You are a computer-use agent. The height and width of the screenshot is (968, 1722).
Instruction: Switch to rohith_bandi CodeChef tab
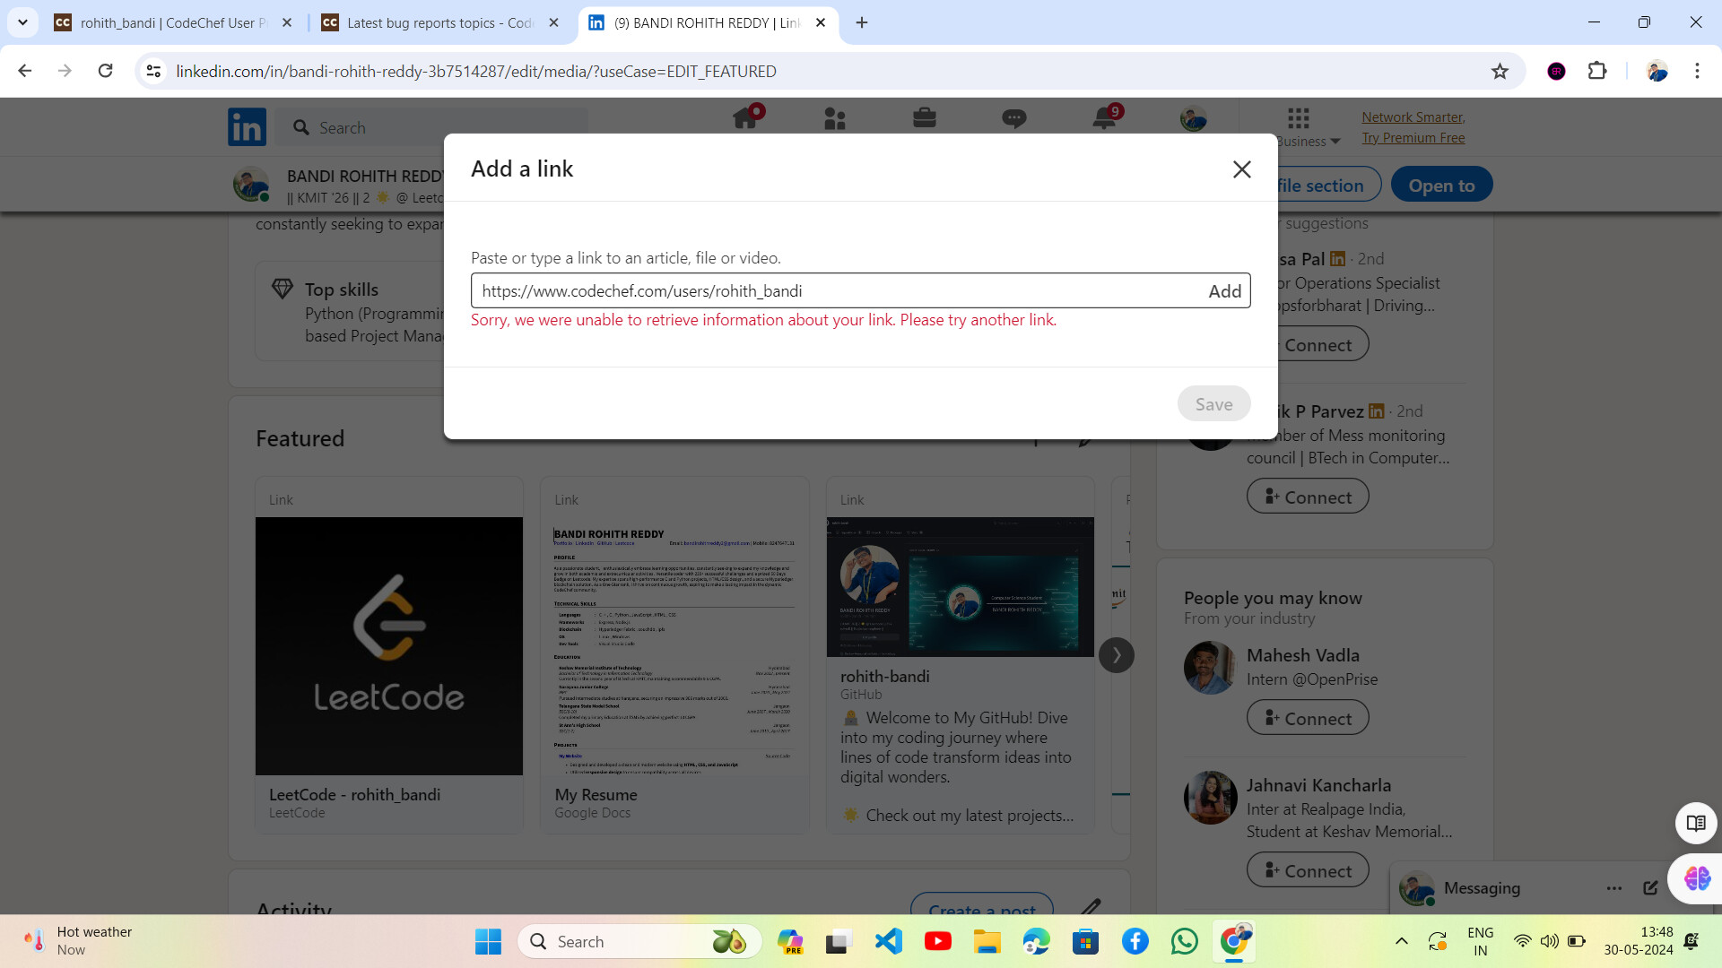click(166, 22)
